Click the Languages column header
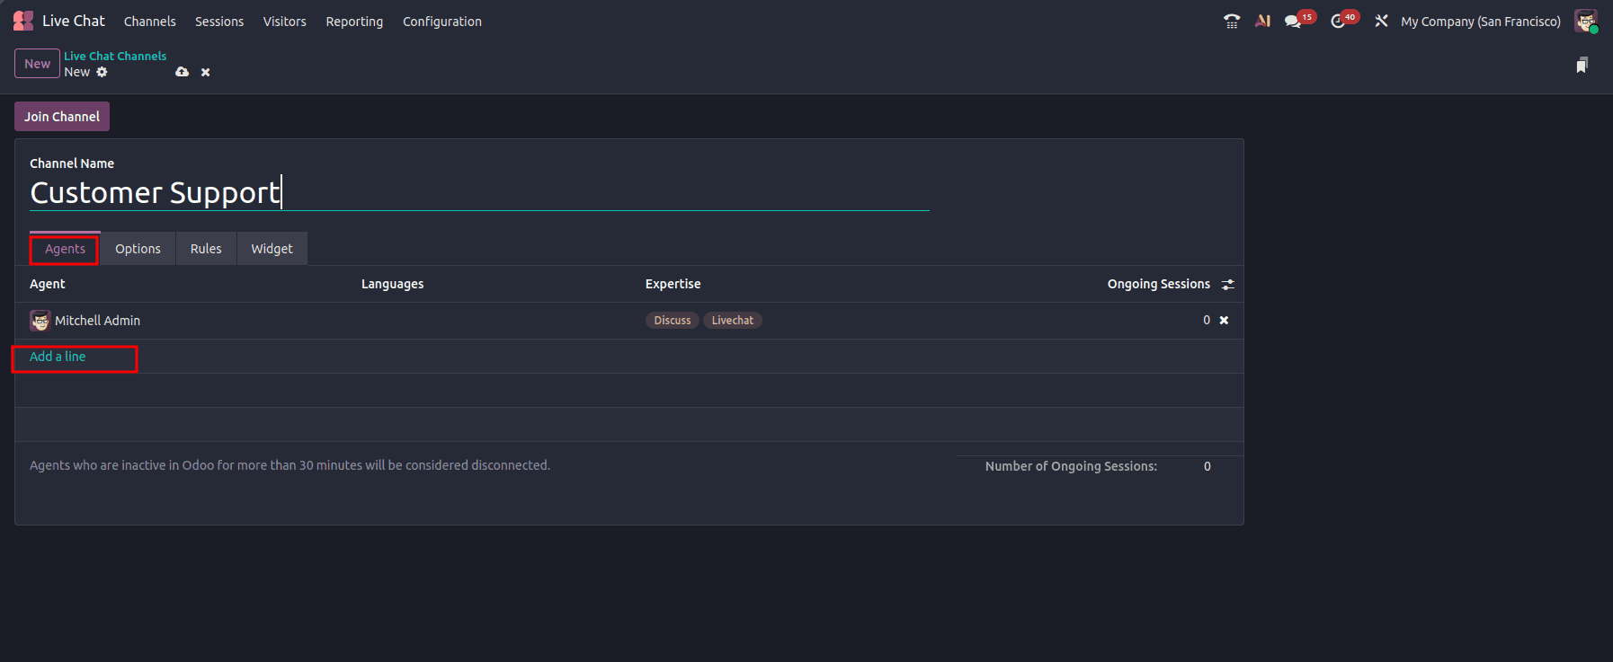The width and height of the screenshot is (1613, 662). coord(392,284)
